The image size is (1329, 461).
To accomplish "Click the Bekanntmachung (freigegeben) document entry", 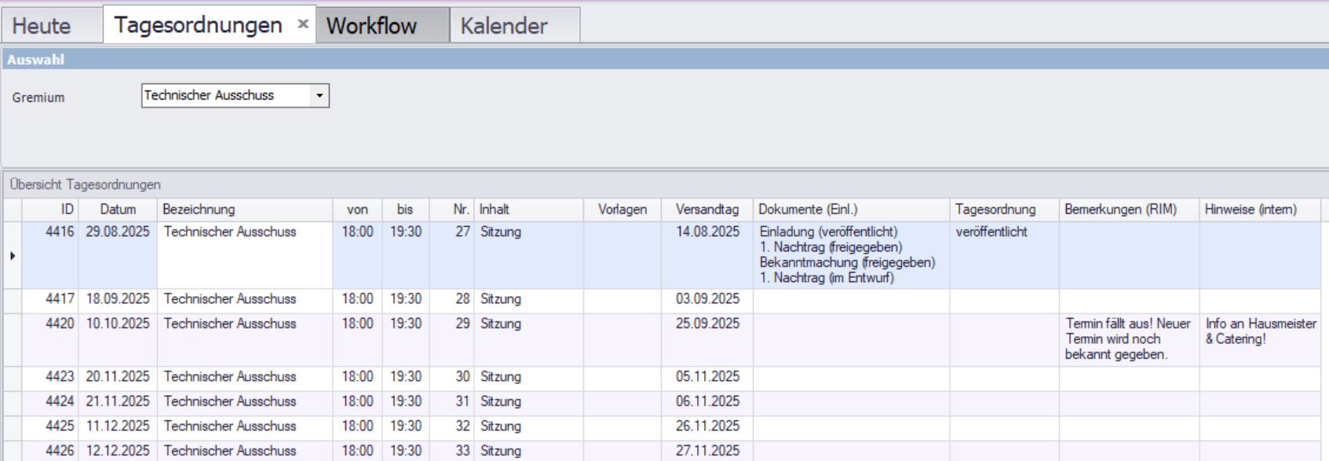I will tap(847, 262).
